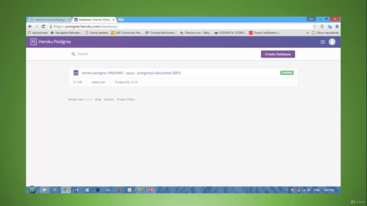367x206 pixels.
Task: Click the translate extension icon in the Chrome toolbar
Action: pyautogui.click(x=330, y=26)
